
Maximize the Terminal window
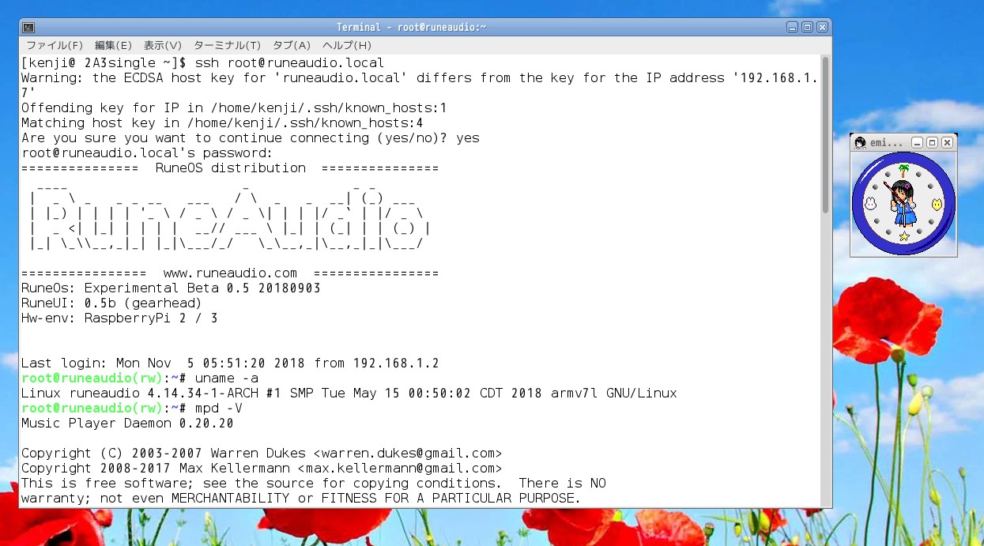[807, 27]
